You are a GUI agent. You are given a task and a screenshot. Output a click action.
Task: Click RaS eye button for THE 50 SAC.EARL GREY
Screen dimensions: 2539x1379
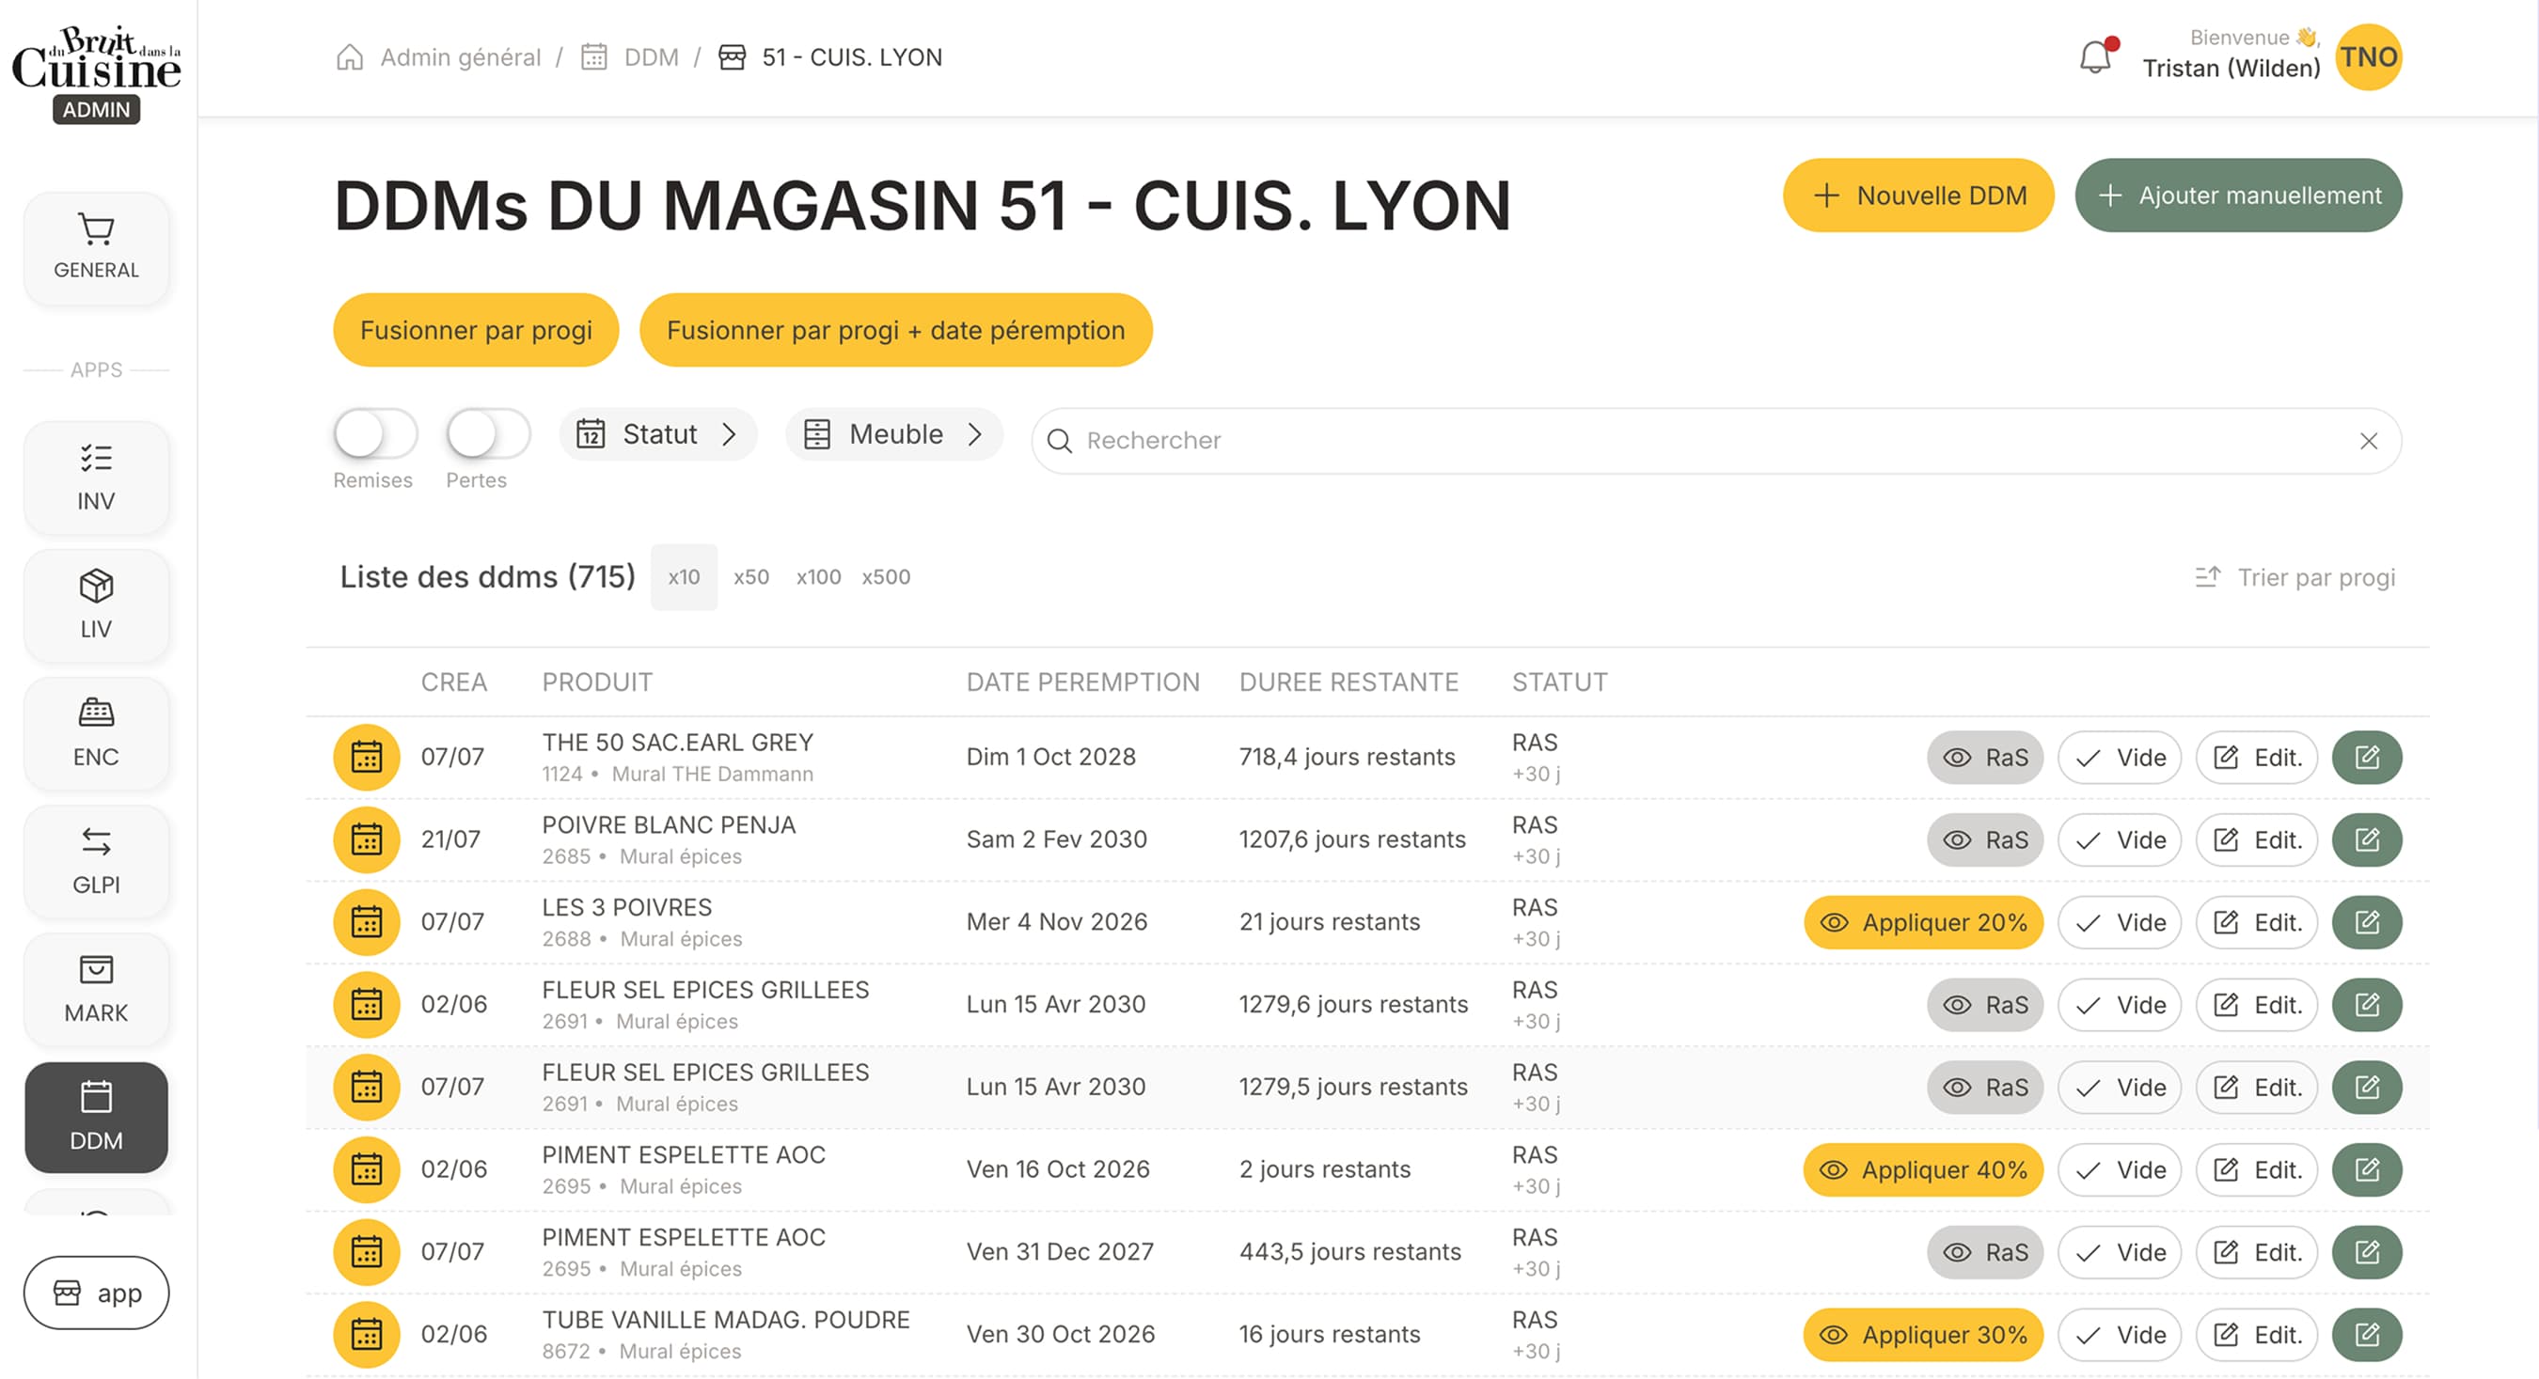coord(1985,758)
